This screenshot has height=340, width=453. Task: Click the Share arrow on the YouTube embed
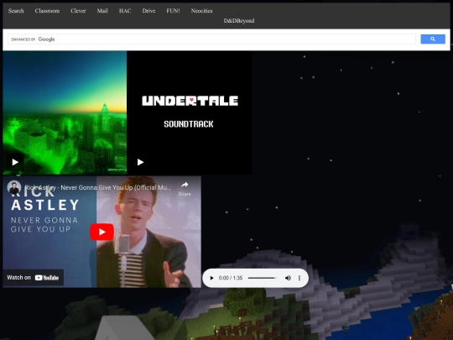(x=185, y=188)
